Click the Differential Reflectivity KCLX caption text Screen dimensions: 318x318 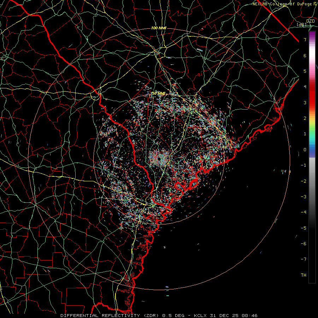pyautogui.click(x=159, y=316)
